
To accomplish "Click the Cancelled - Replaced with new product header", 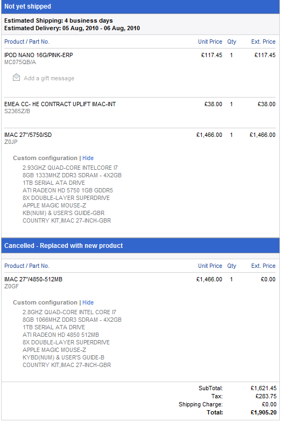I will 140,245.
